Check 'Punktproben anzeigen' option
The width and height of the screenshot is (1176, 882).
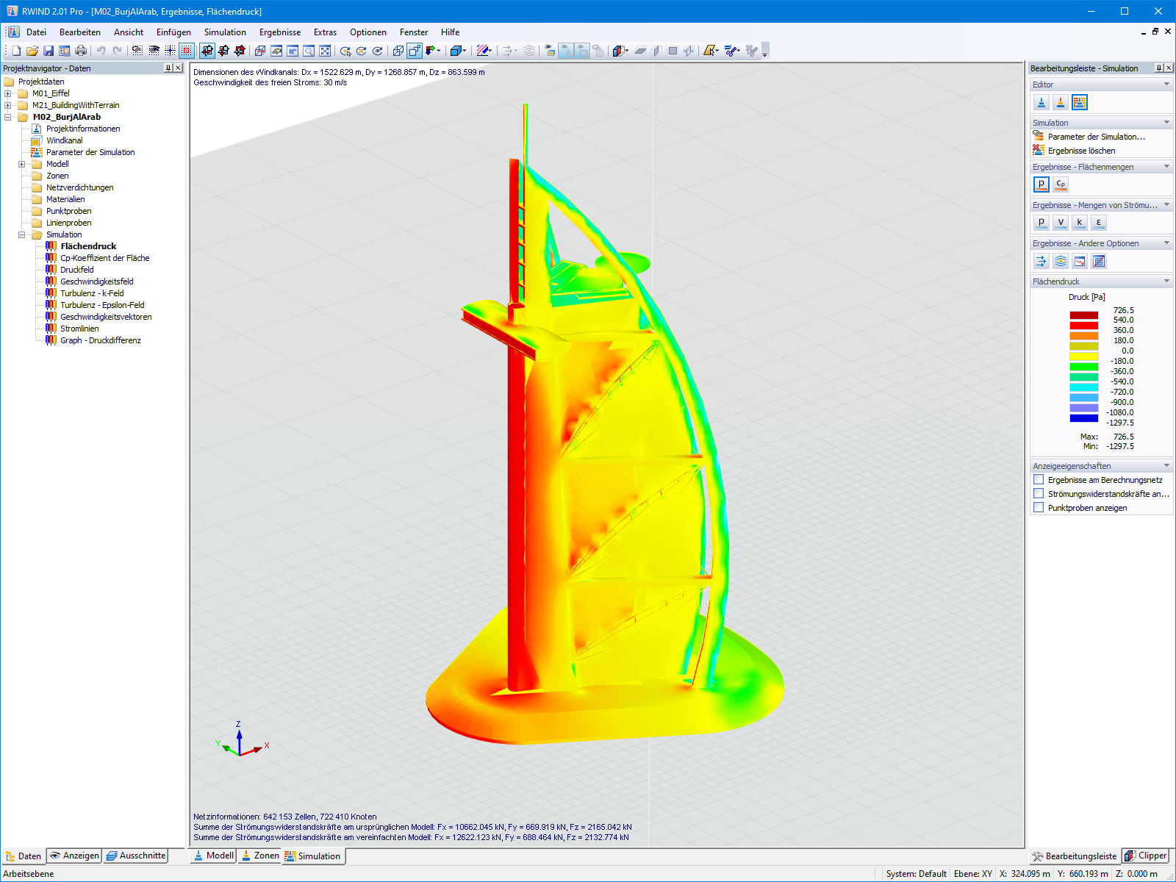[x=1039, y=508]
